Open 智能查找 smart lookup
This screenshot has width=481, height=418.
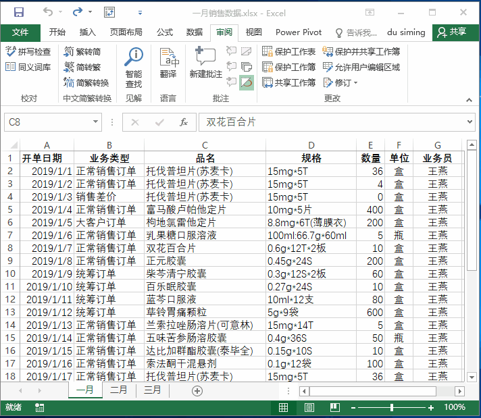point(134,68)
